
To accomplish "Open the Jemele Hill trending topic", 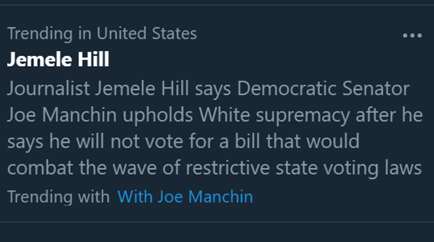I will pos(58,60).
